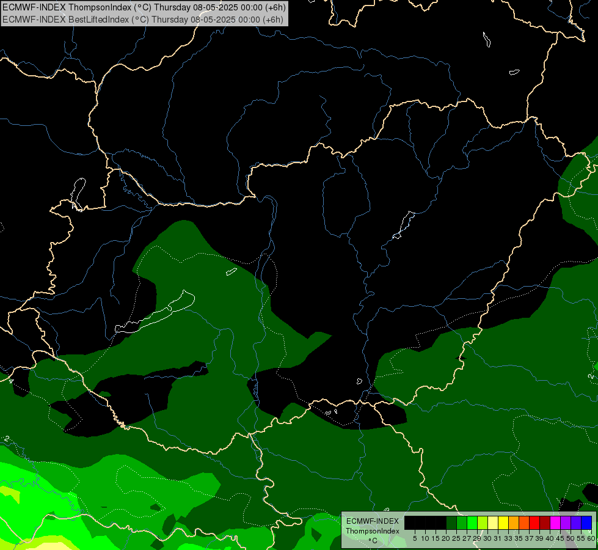The image size is (598, 550).
Task: Pick the orange-red 35–37 legend swatch
Action: 524,522
